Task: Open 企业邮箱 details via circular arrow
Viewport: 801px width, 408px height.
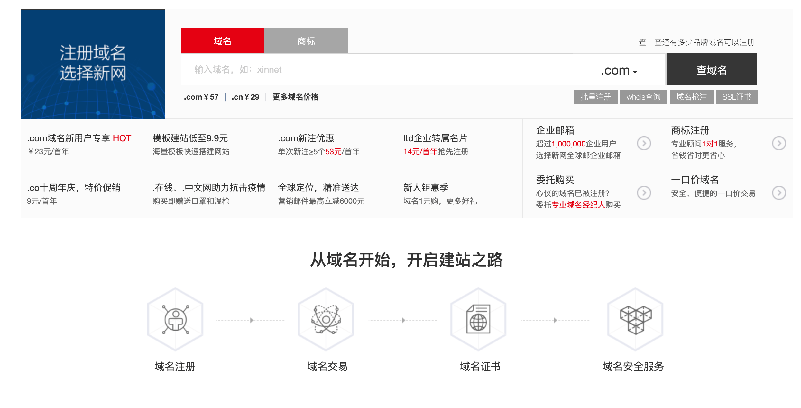Action: click(x=644, y=144)
